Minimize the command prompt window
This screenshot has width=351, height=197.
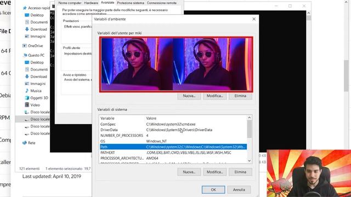coord(276,6)
